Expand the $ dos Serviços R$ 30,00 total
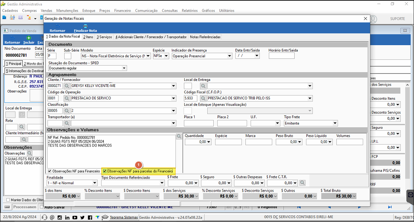 196,196
